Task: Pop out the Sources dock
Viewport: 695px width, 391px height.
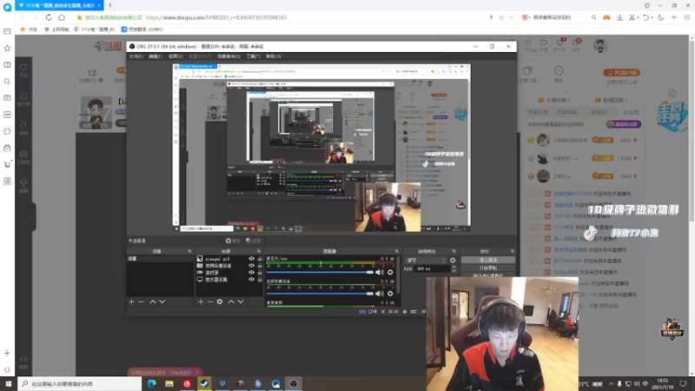Action: tap(259, 251)
